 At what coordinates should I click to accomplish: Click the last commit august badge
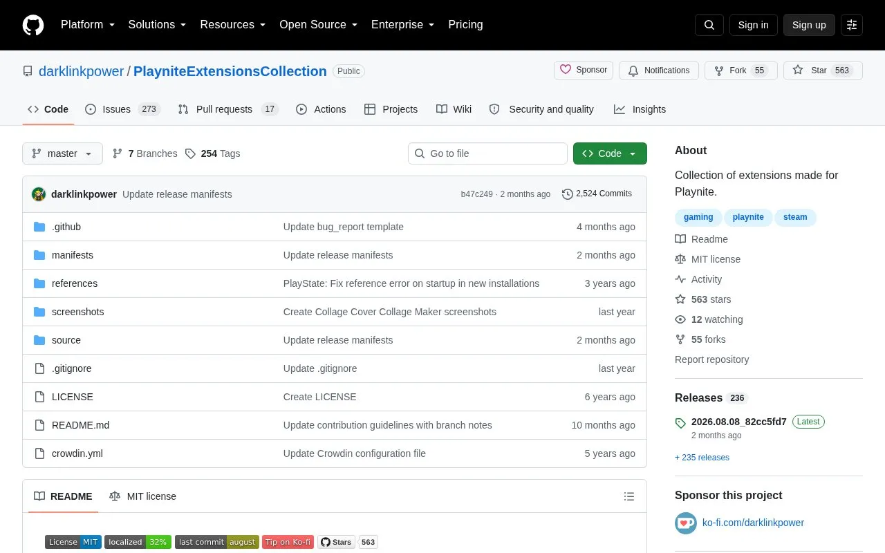[217, 542]
